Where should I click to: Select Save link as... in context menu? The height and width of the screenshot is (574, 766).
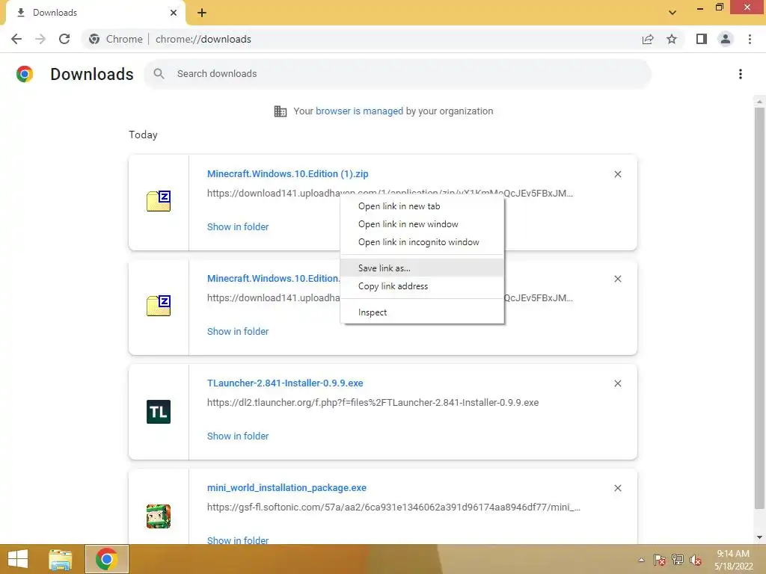422,268
